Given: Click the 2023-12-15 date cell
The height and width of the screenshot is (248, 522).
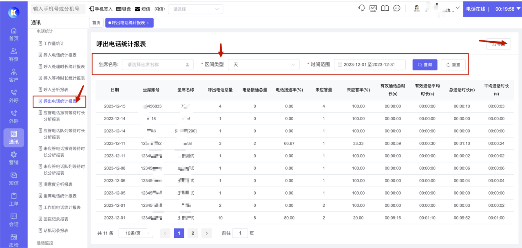Looking at the screenshot, I should point(115,106).
